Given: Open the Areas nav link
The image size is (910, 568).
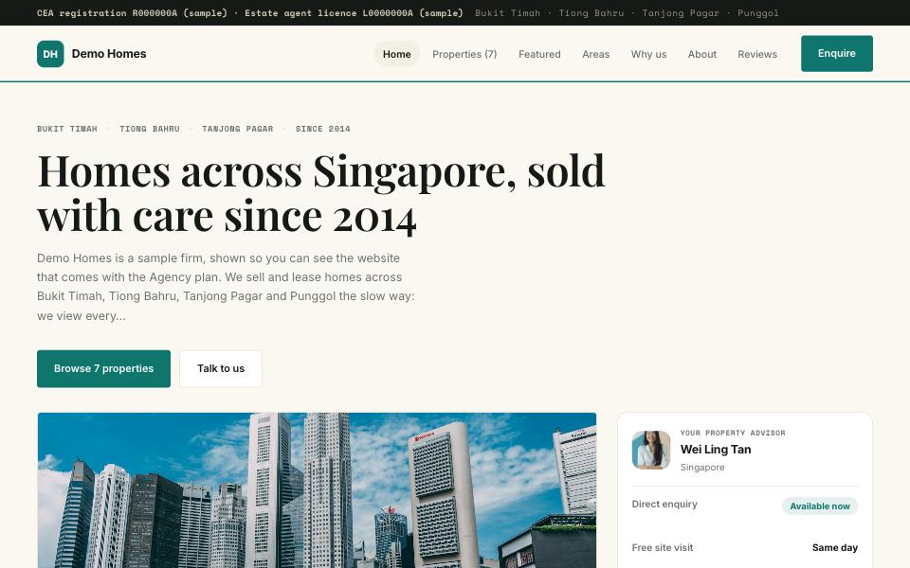Looking at the screenshot, I should point(596,54).
